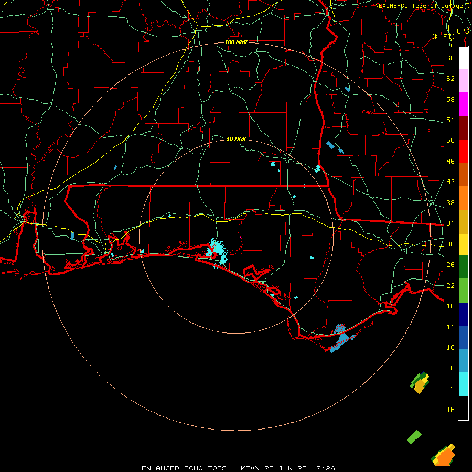472x472 pixels.
Task: Click the '[K FT]' units label
Action: [443, 36]
